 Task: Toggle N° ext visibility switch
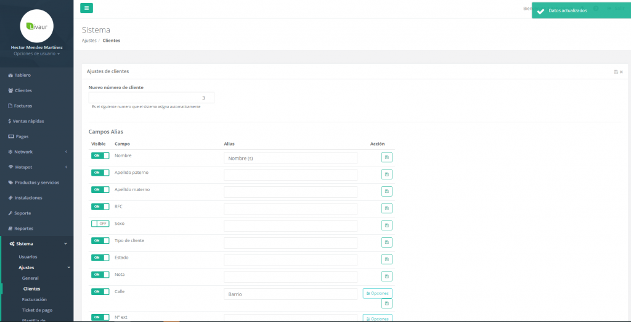click(x=100, y=317)
